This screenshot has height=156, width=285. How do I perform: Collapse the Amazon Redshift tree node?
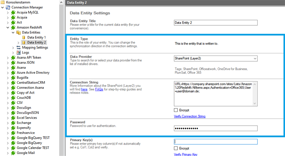click(x=8, y=27)
